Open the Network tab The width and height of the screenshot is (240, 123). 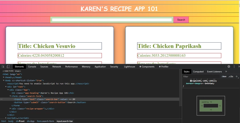pyautogui.click(x=57, y=67)
